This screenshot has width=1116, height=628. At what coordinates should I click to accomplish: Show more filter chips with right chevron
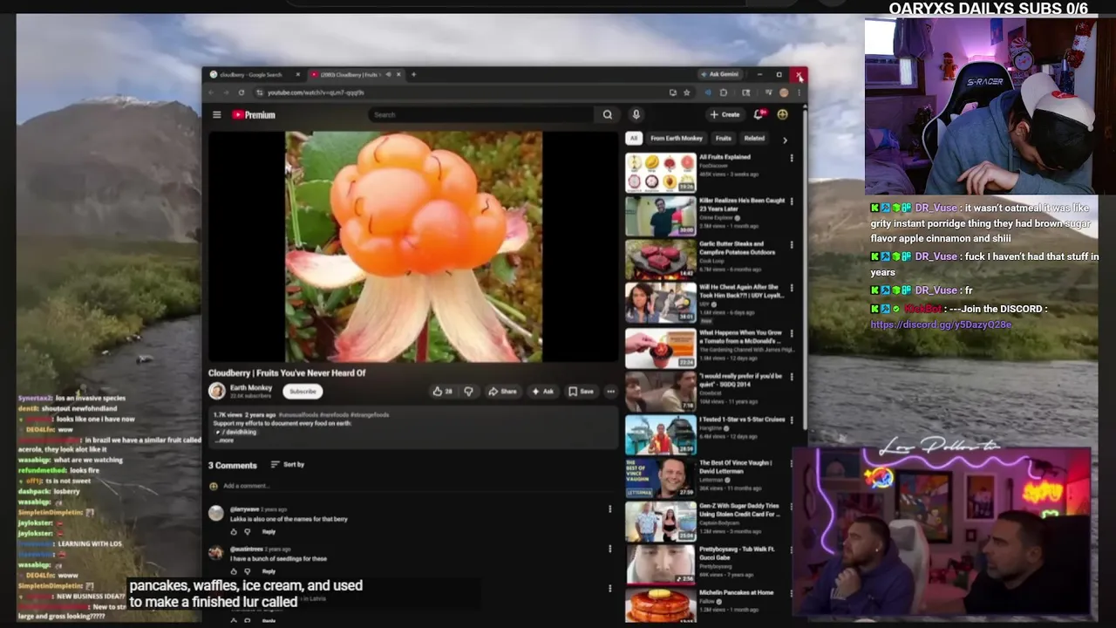pos(784,139)
